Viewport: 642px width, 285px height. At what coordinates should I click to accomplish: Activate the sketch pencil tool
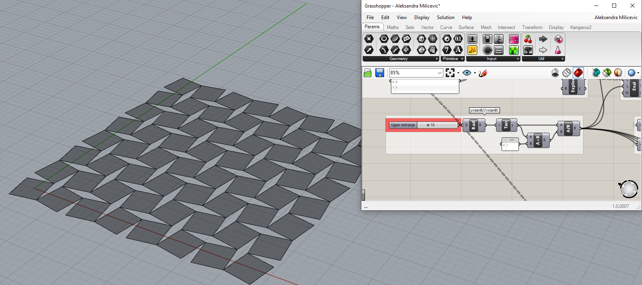click(483, 73)
